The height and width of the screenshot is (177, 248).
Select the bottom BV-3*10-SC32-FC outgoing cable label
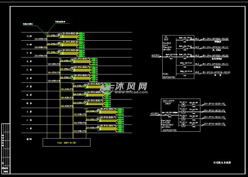pyautogui.click(x=214, y=124)
